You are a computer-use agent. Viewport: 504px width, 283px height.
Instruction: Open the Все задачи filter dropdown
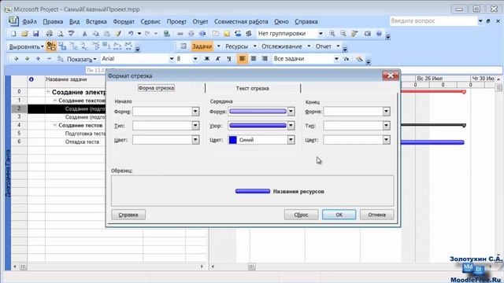click(336, 59)
